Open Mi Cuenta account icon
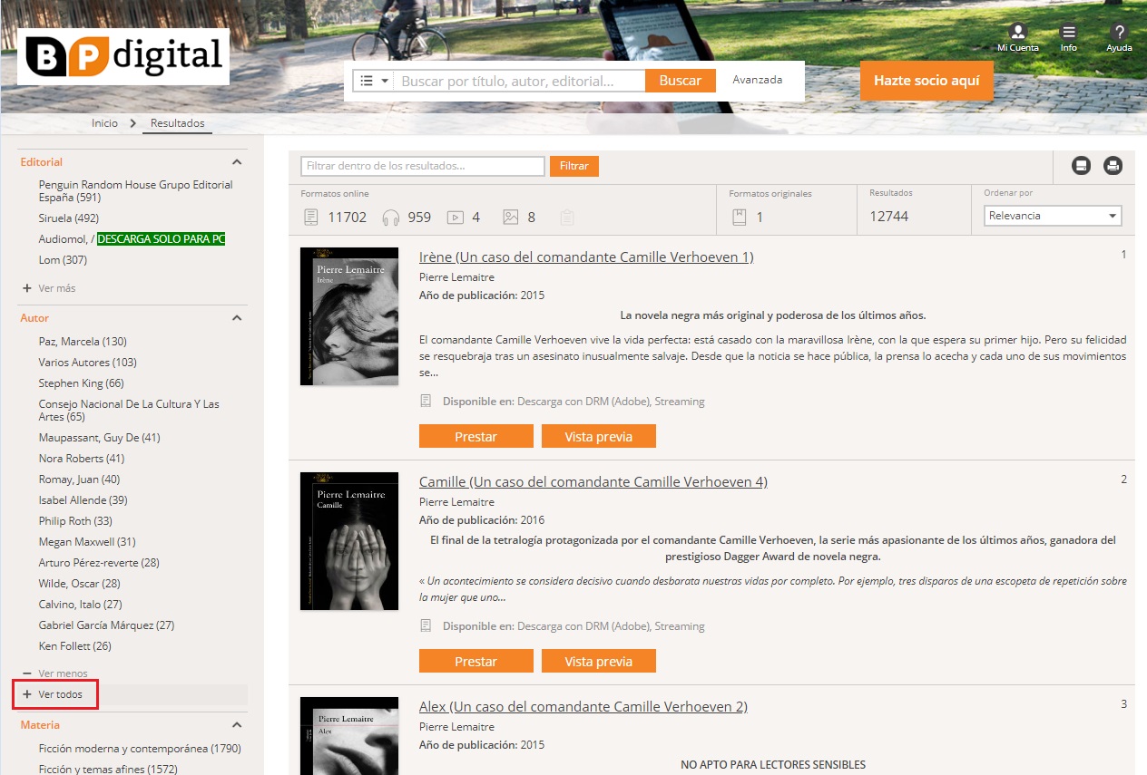 (1018, 33)
